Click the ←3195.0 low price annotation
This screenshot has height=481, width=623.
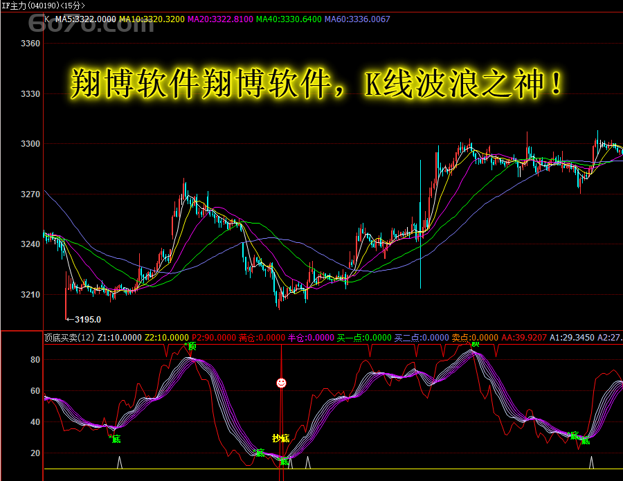pyautogui.click(x=84, y=319)
